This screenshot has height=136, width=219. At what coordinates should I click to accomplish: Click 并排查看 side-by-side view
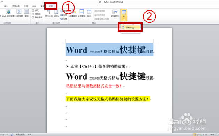point(100,11)
